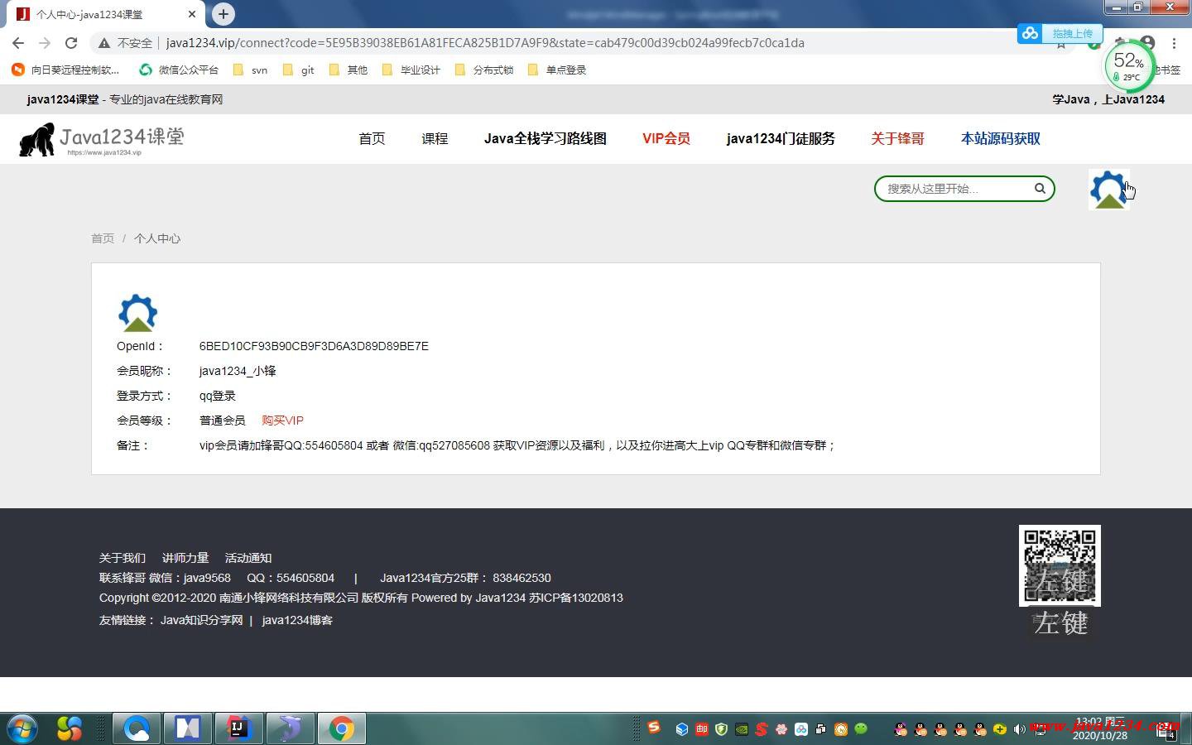Click login method text qq登录
1192x745 pixels.
pos(218,396)
